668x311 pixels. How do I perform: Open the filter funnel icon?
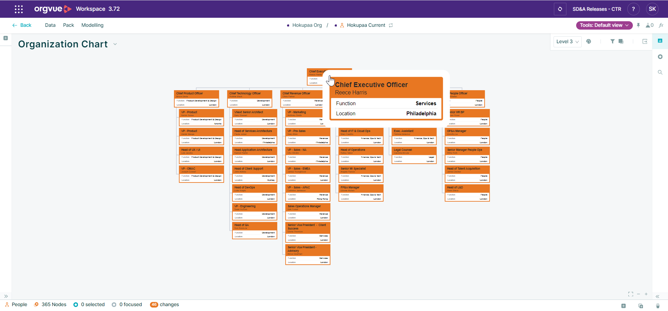tap(612, 41)
